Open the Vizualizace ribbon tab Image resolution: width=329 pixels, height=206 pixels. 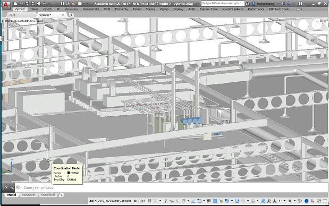71,9
